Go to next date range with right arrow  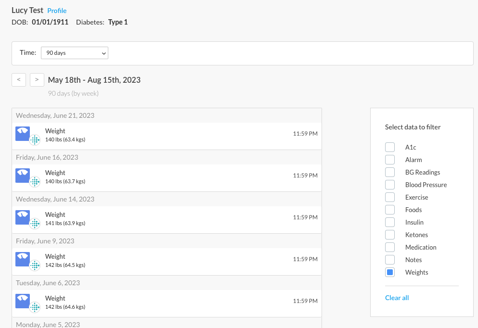(x=37, y=80)
